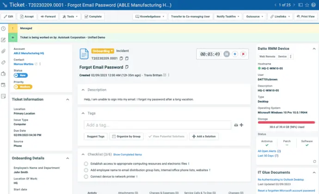Mark 'Connect device to network printer' done
Screen dimensions: 319x194
(86, 176)
